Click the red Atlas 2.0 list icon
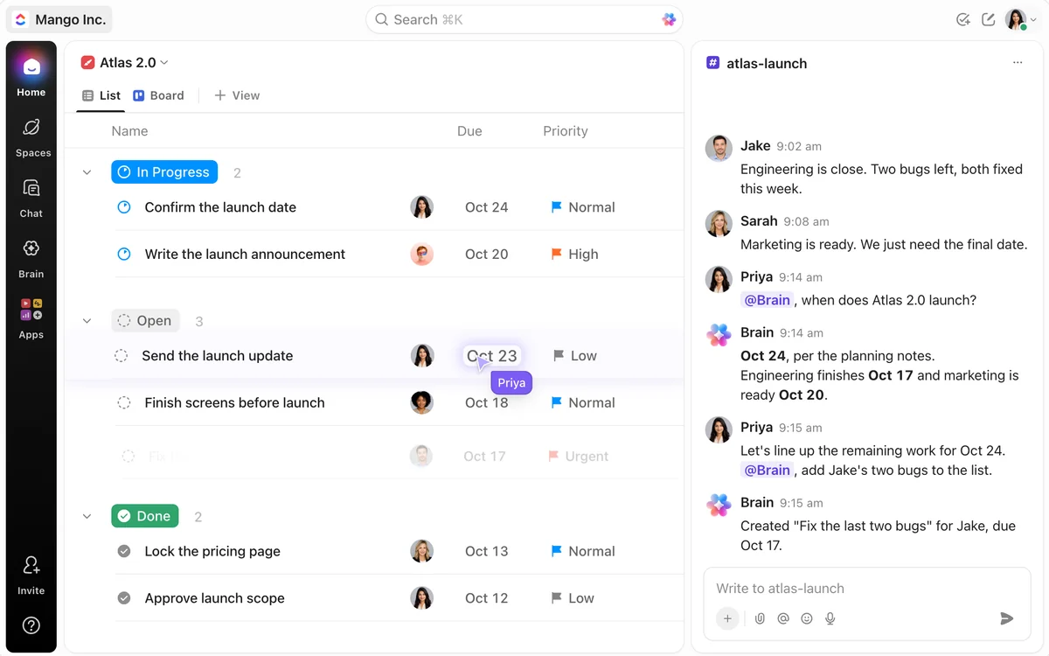The height and width of the screenshot is (656, 1049). click(x=87, y=62)
